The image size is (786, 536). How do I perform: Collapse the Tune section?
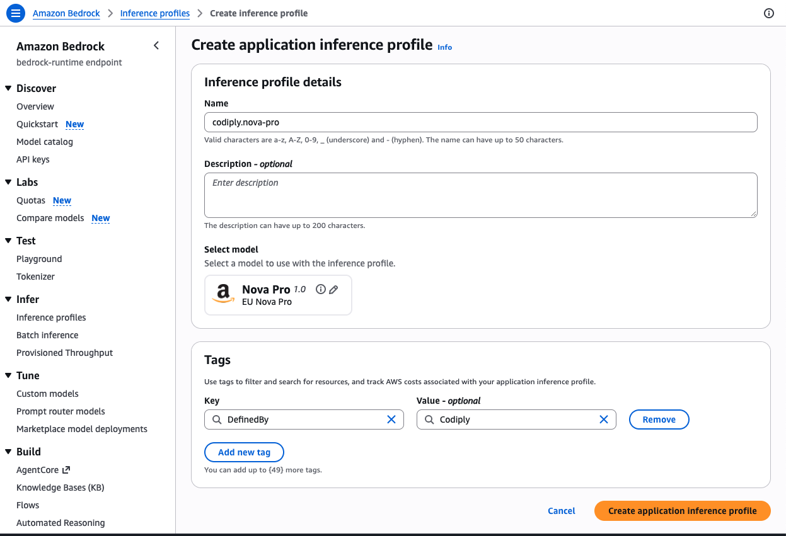coord(8,375)
